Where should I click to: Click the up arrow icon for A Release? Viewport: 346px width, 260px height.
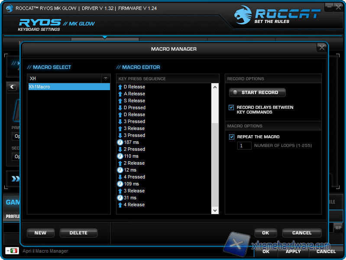[x=120, y=94]
